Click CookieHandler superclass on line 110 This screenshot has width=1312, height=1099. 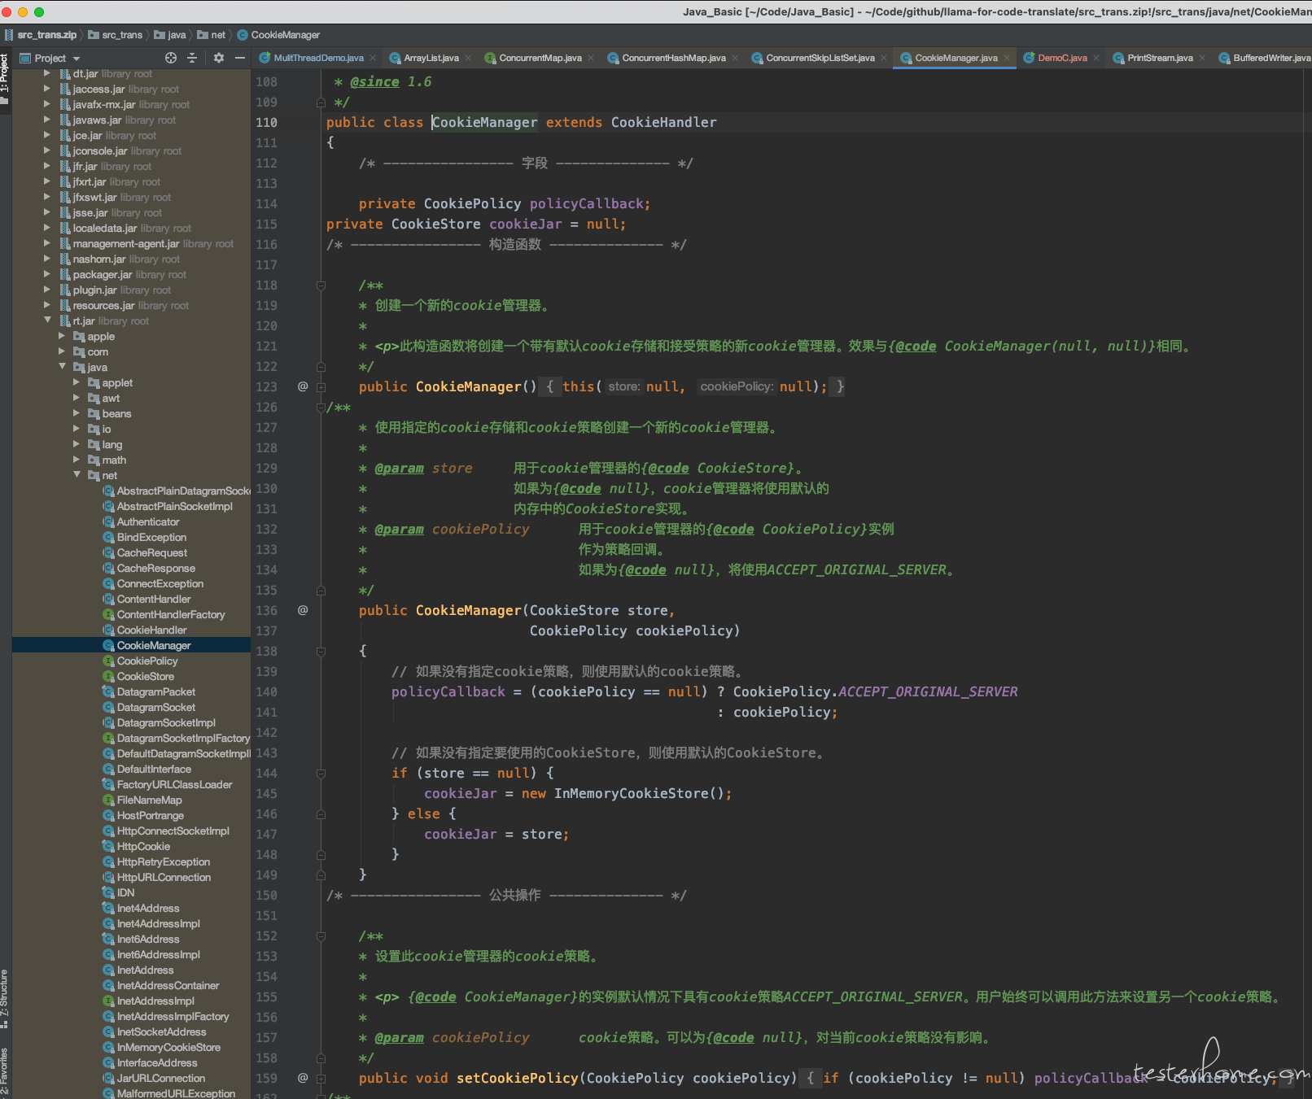point(664,122)
